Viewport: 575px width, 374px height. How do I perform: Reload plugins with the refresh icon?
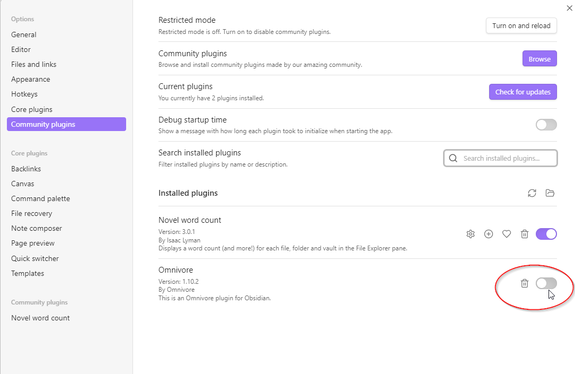(532, 193)
